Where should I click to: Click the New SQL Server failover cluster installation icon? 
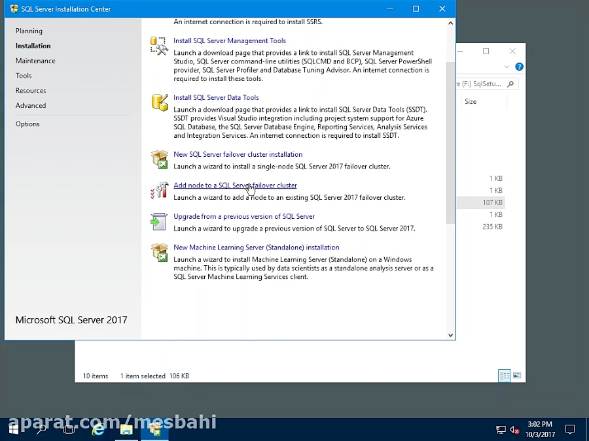coord(158,159)
